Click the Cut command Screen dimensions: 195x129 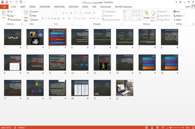[10, 12]
